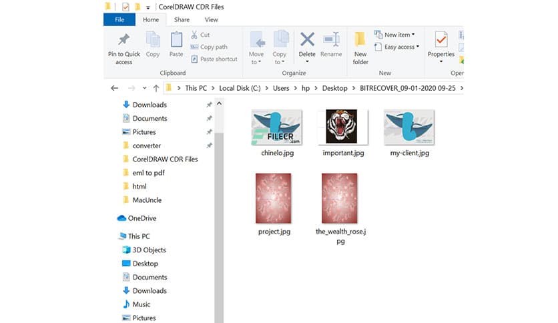Viewport: 558px width, 323px height.
Task: Open pinned Downloads quick access item
Action: [145, 105]
